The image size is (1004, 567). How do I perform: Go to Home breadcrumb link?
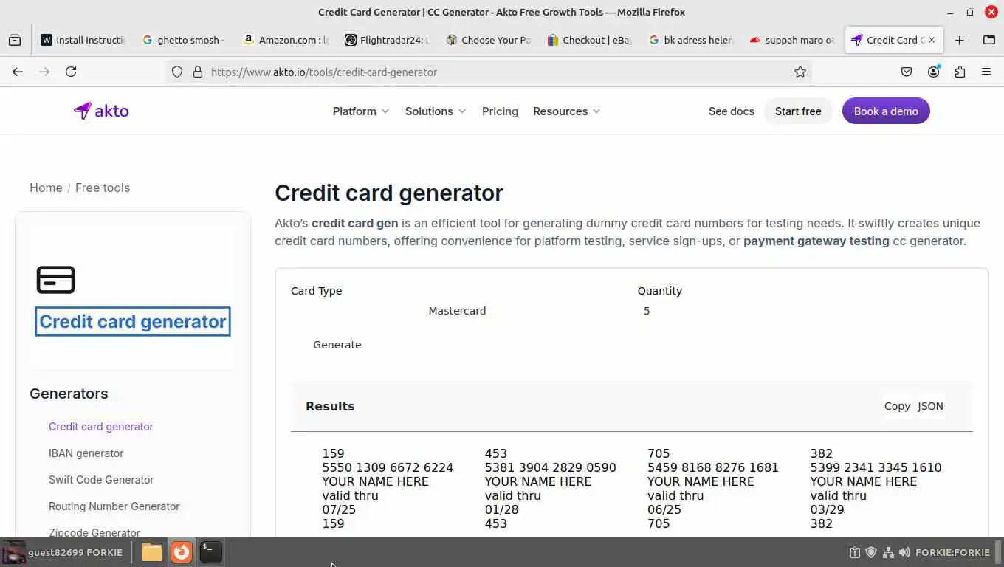[46, 188]
